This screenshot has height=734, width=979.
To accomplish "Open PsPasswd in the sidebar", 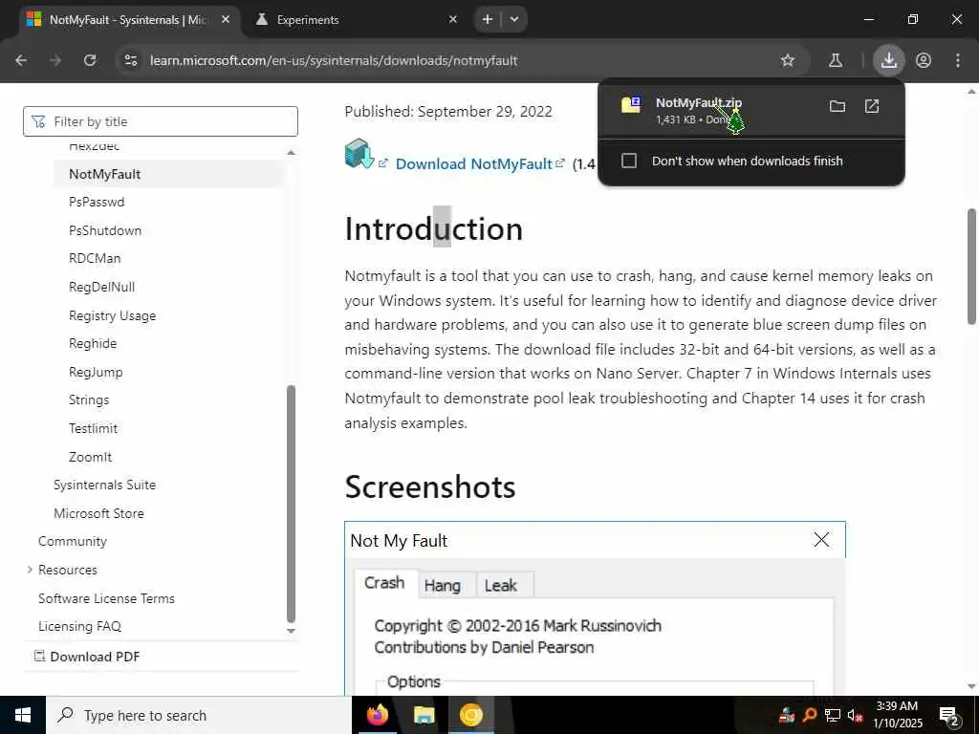I will tap(97, 202).
